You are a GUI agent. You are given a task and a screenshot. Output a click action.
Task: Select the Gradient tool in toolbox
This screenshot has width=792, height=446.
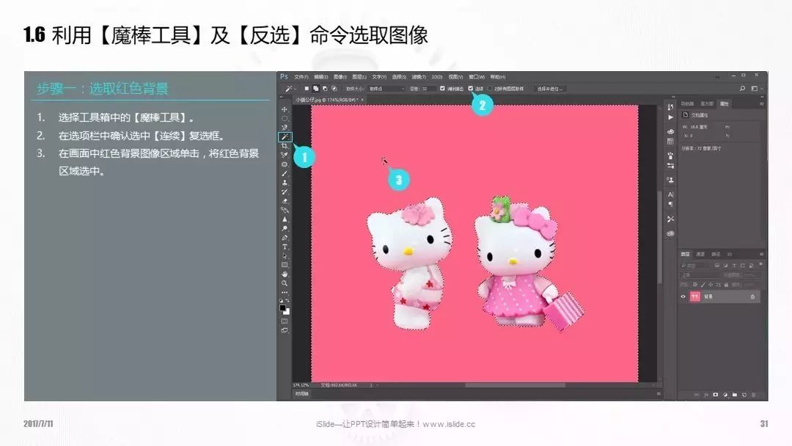tap(285, 210)
